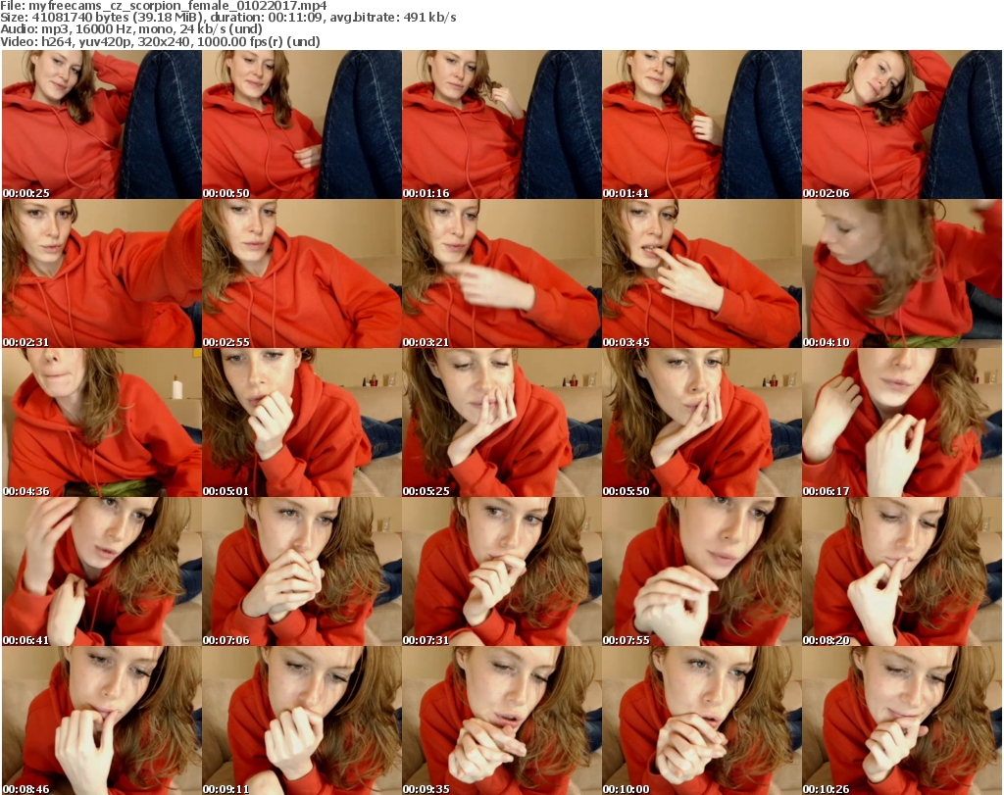Select the thumbnail frame at 00:03:45
The height and width of the screenshot is (795, 1004).
click(702, 273)
